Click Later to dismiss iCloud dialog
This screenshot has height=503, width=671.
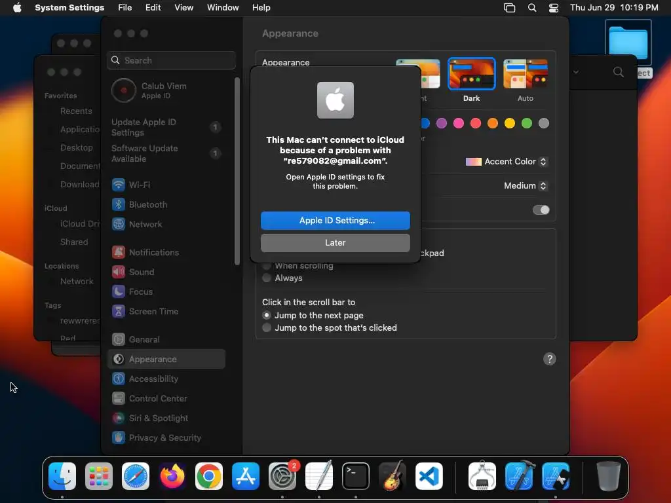(x=335, y=242)
